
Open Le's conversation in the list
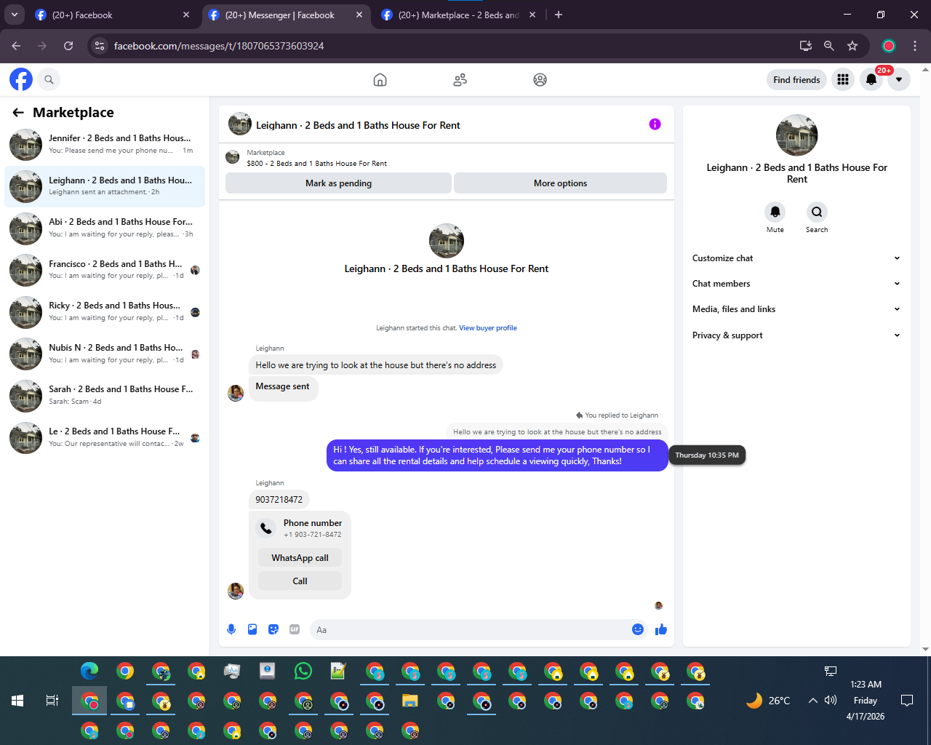105,437
